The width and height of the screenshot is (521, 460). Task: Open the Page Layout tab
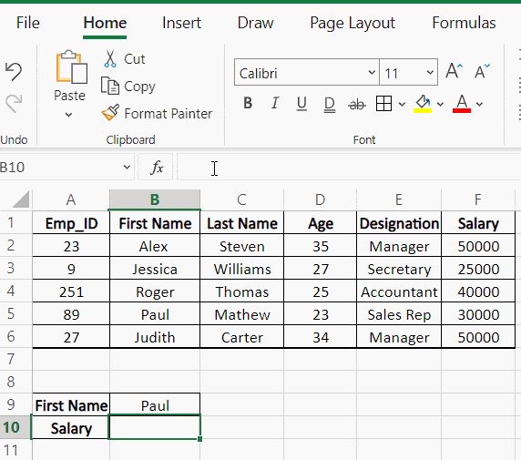pyautogui.click(x=352, y=24)
